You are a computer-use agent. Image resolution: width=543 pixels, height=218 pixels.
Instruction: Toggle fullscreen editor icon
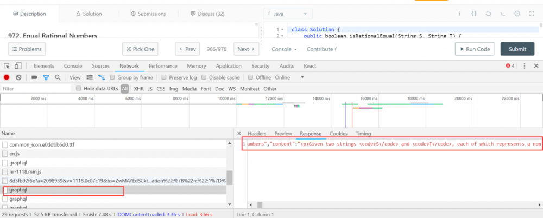point(532,14)
